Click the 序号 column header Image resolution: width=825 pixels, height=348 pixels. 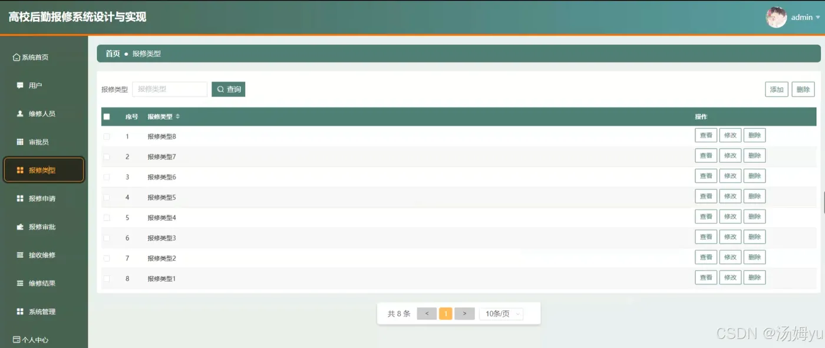point(131,117)
